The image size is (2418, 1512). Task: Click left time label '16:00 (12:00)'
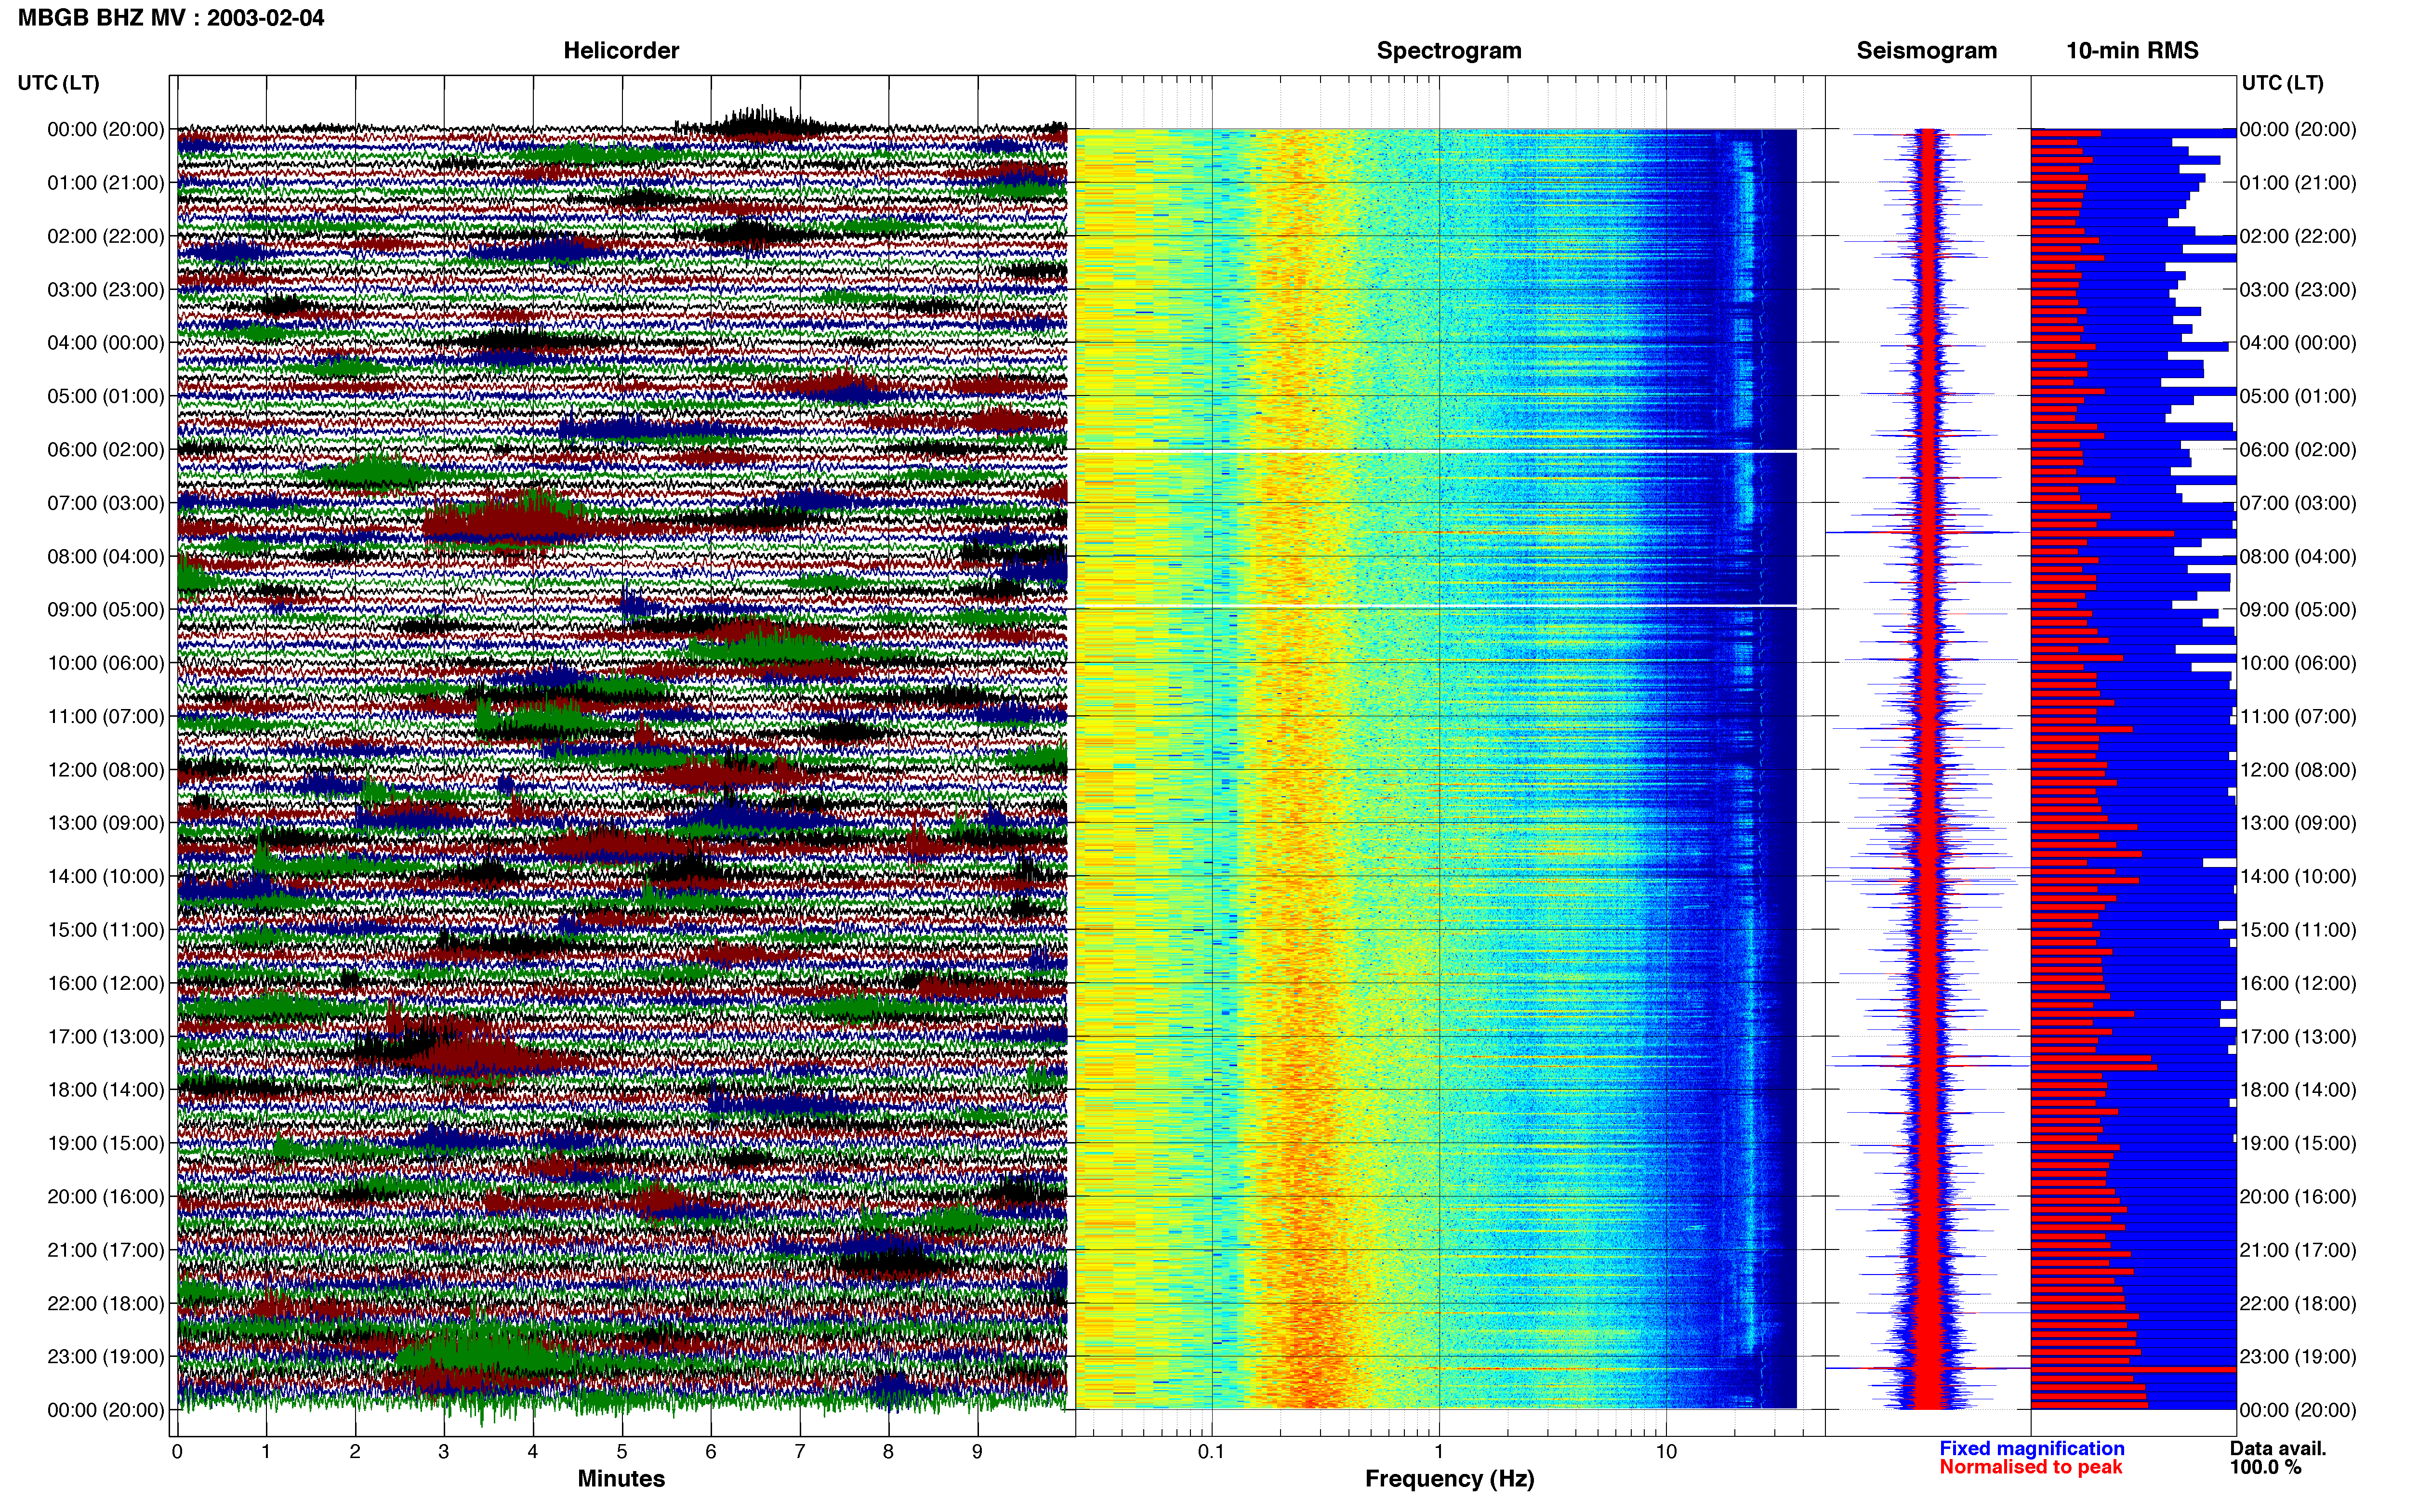105,983
